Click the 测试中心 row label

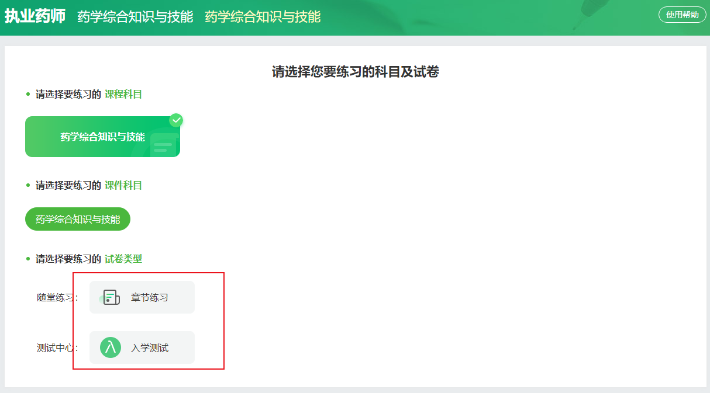point(57,348)
